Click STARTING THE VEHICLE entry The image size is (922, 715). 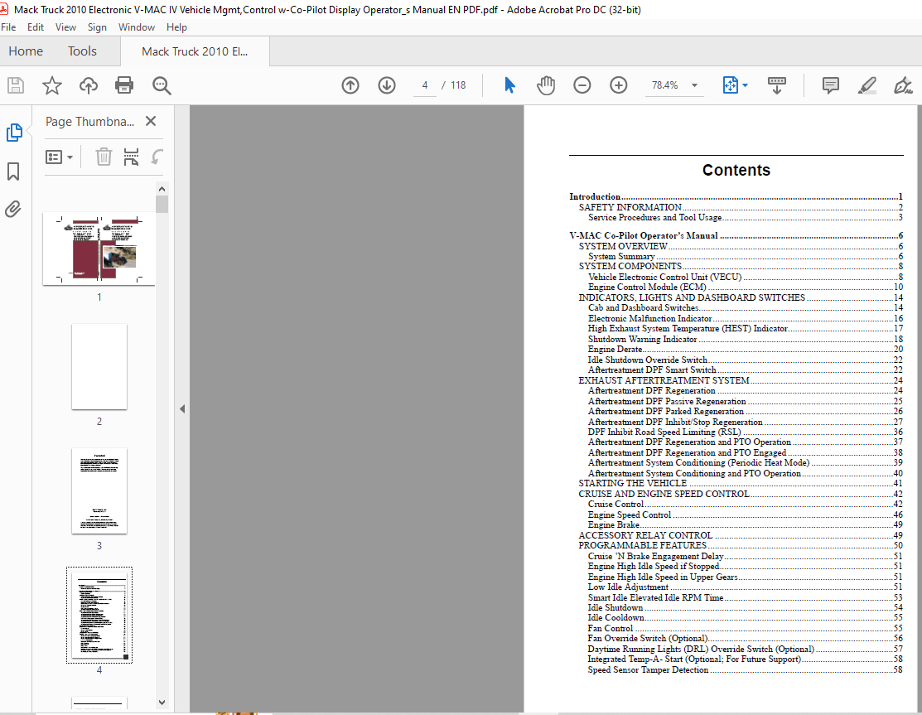coord(741,483)
